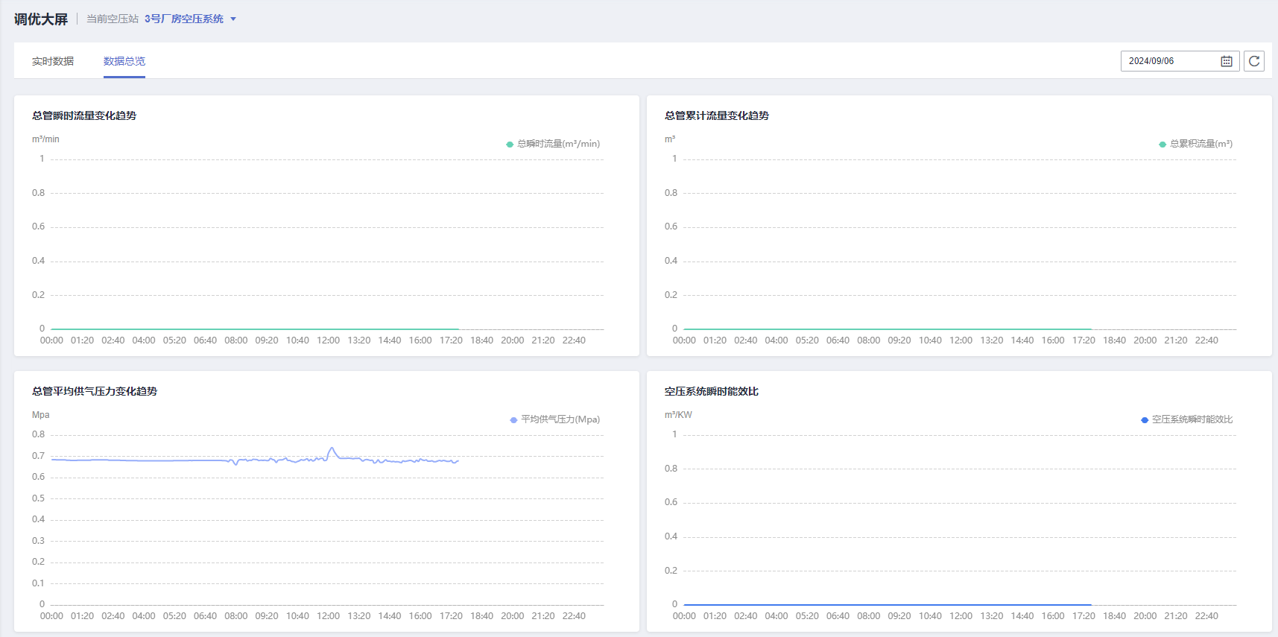Expand the 3号厂房空压系统 station dropdown arrow
The image size is (1278, 637).
click(233, 19)
